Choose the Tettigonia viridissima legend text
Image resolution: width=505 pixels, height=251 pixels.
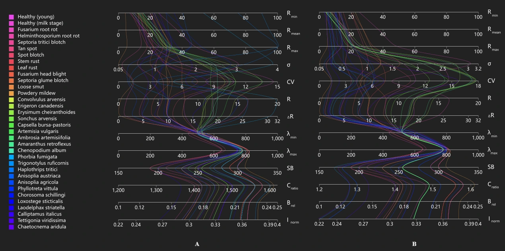[x=42, y=220]
